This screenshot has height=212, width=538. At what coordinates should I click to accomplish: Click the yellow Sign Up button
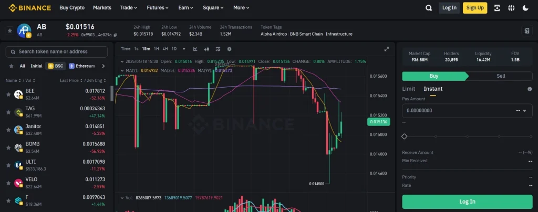[x=475, y=8]
